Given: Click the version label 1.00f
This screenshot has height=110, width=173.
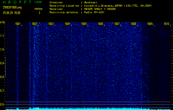Looking at the screenshot, I should (38, 2).
